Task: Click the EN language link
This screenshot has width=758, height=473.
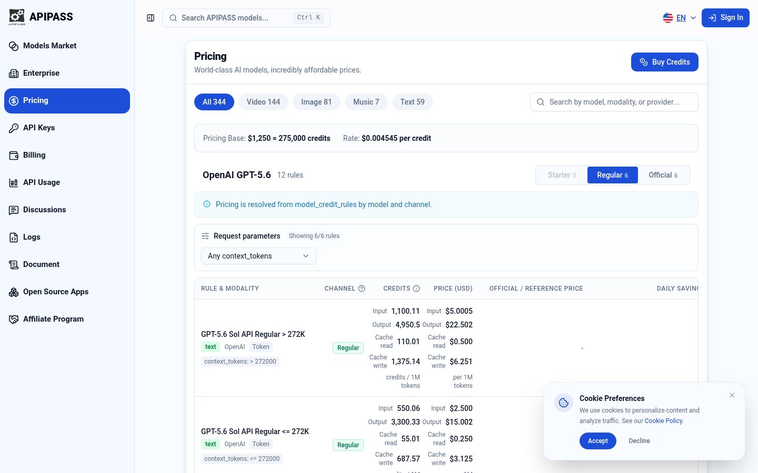Action: 681,18
